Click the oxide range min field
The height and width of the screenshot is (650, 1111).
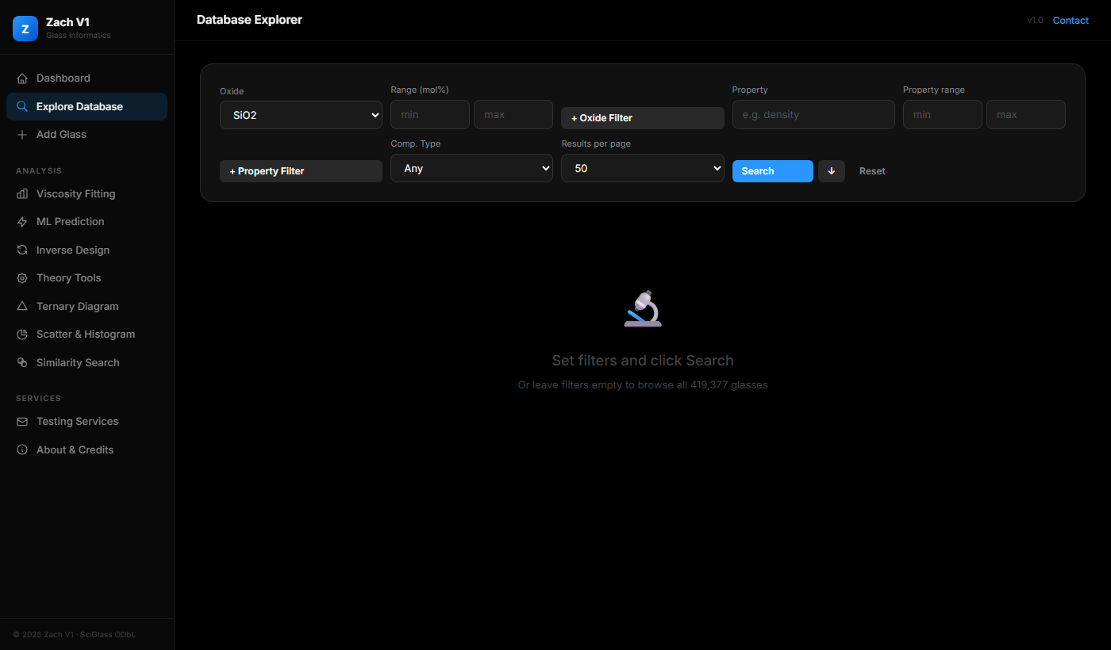[x=430, y=114]
